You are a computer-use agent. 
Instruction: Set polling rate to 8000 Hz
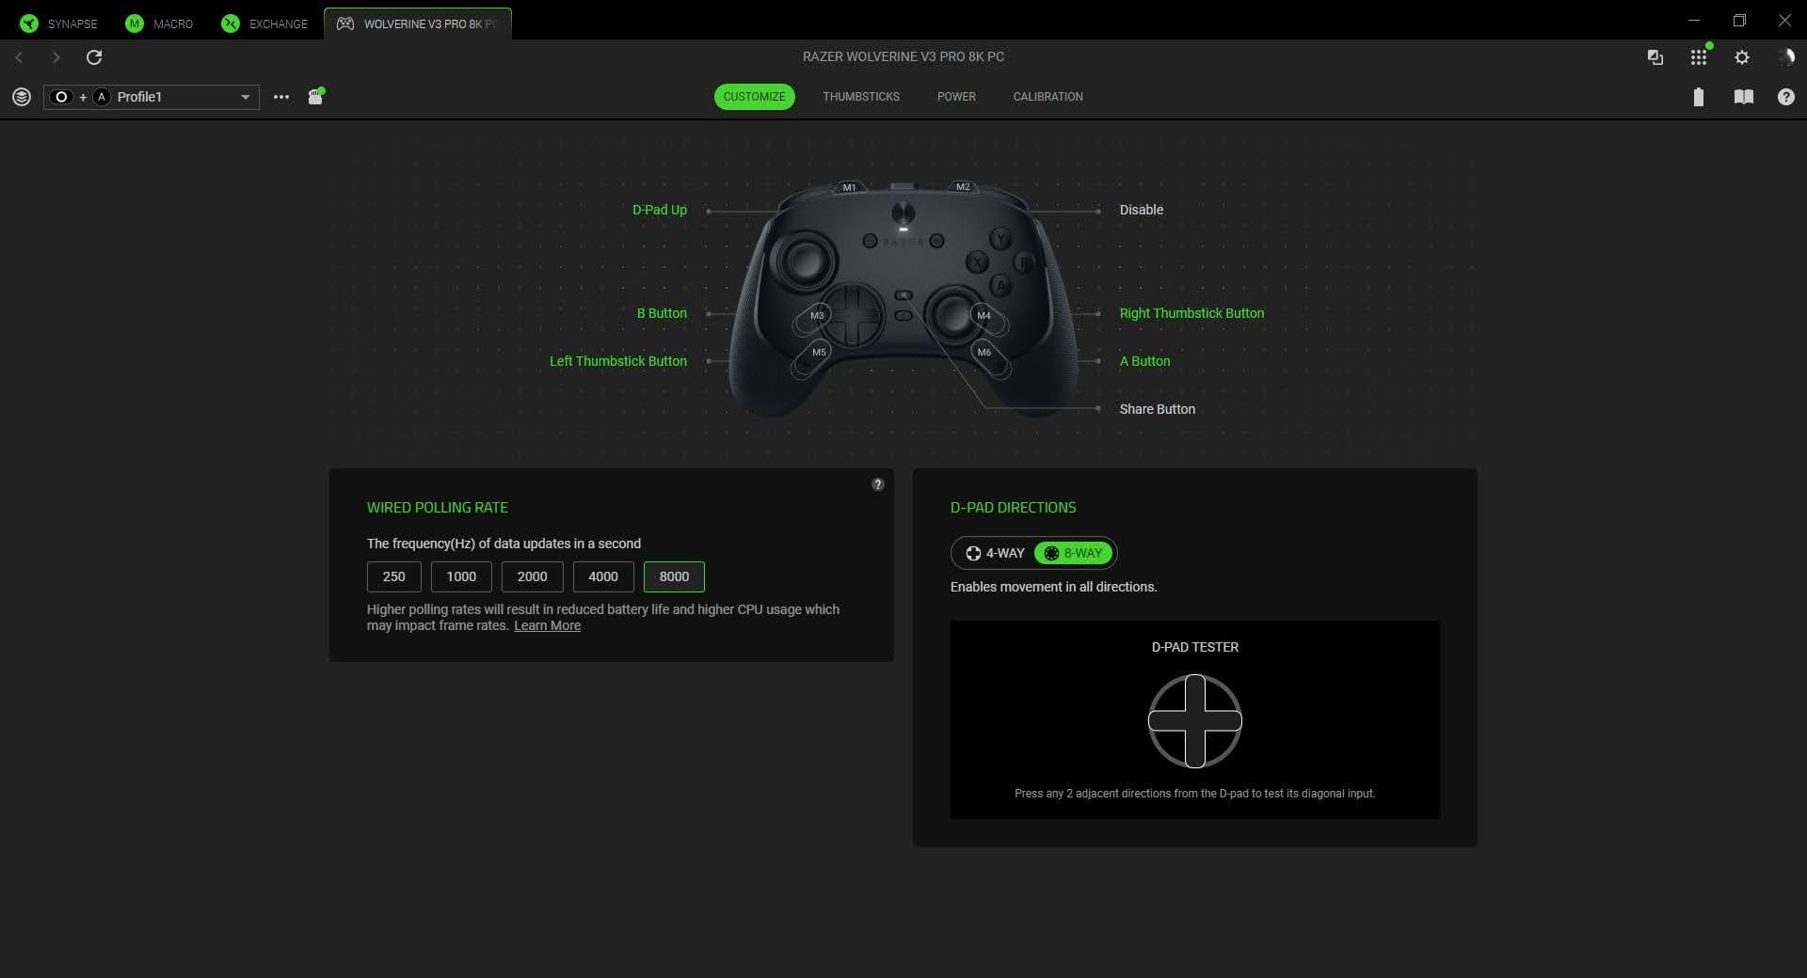point(674,576)
